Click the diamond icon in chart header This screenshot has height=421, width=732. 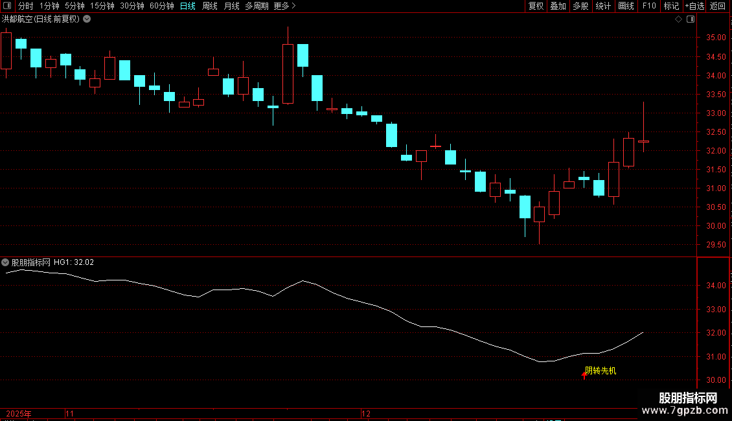[x=679, y=19]
